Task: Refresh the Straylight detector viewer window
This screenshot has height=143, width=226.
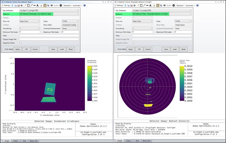Action: click(x=125, y=5)
